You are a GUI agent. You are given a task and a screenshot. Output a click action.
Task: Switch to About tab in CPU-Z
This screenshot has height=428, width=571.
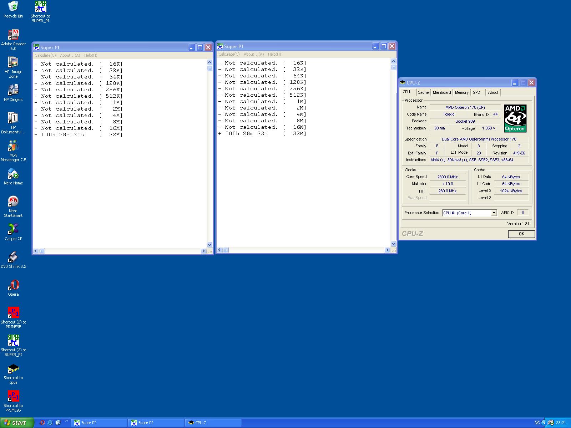pyautogui.click(x=493, y=92)
